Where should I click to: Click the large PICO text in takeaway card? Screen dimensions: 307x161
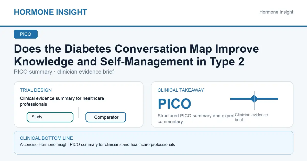point(174,104)
